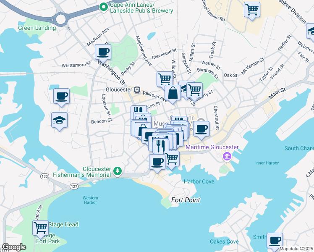The image size is (314, 252).
Task: Click Maritime Gloucester label
Action: [x=212, y=147]
